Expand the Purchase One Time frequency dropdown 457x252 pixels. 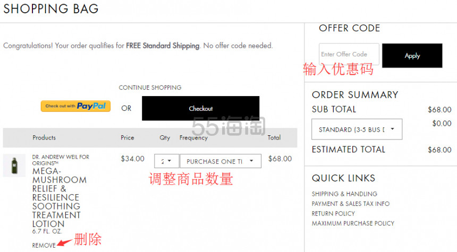click(x=221, y=161)
